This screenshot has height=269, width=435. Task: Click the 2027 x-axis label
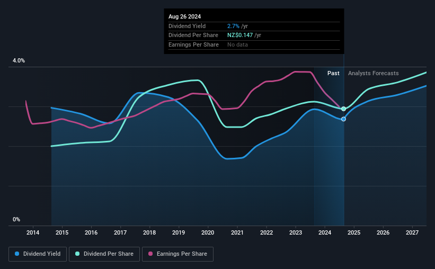tap(412, 232)
